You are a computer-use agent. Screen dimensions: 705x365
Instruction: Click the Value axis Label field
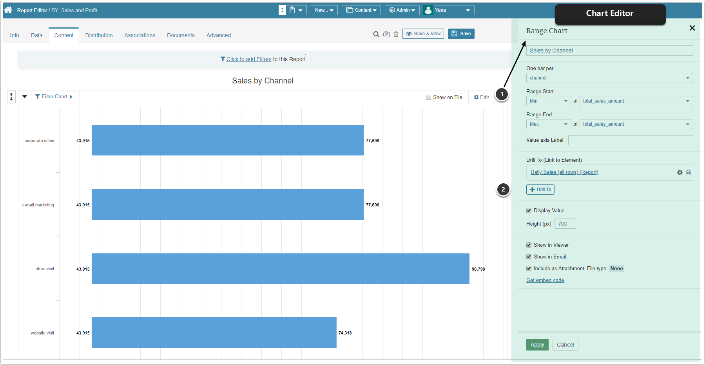pyautogui.click(x=630, y=140)
